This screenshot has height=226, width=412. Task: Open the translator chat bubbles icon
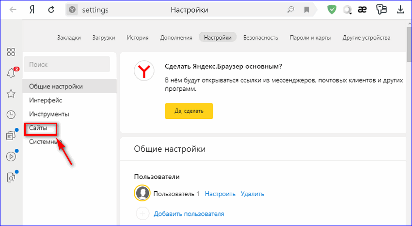(381, 10)
